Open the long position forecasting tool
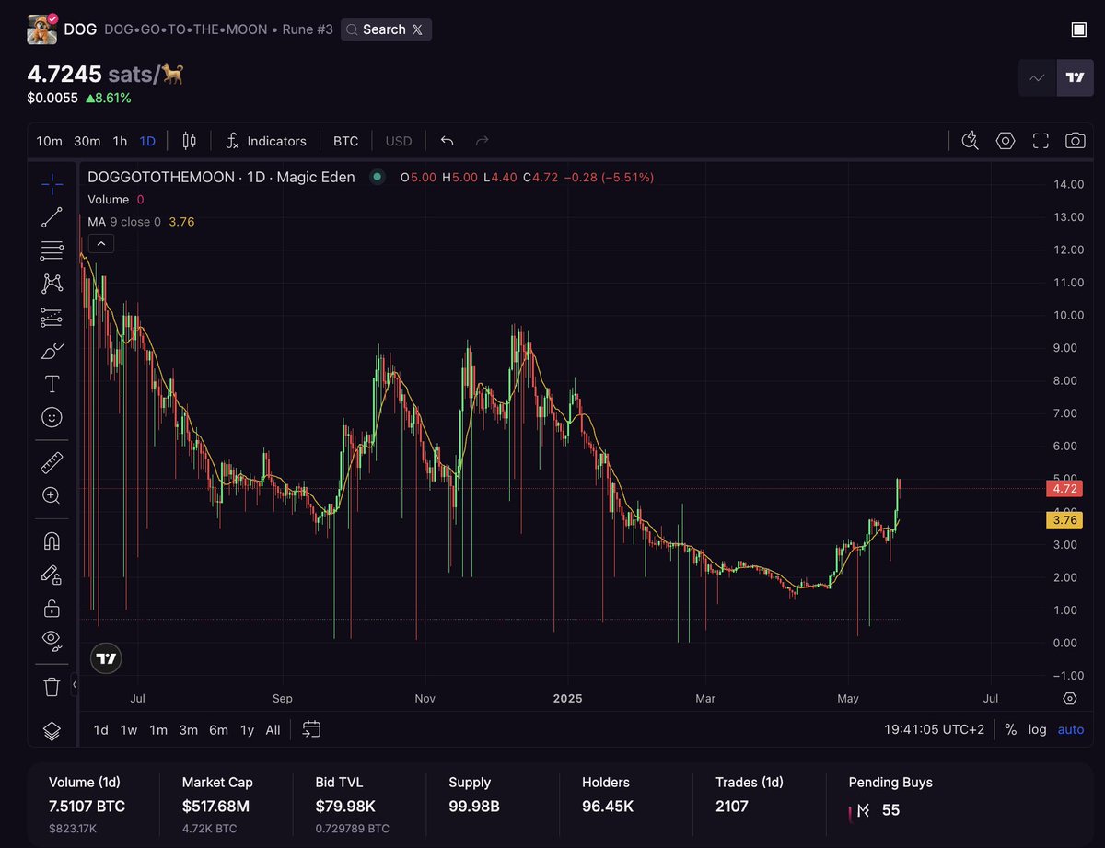The height and width of the screenshot is (848, 1105). (52, 318)
